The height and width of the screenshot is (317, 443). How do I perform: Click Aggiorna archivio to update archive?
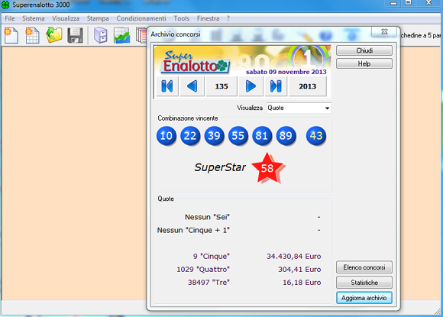[364, 298]
